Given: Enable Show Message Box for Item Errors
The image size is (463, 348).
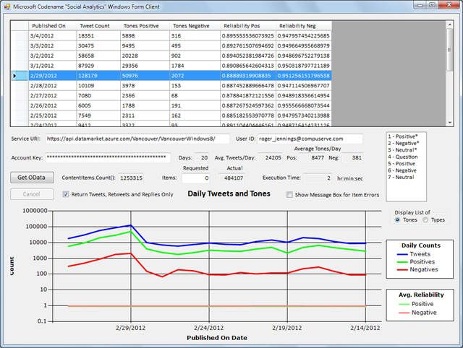Looking at the screenshot, I should point(290,194).
